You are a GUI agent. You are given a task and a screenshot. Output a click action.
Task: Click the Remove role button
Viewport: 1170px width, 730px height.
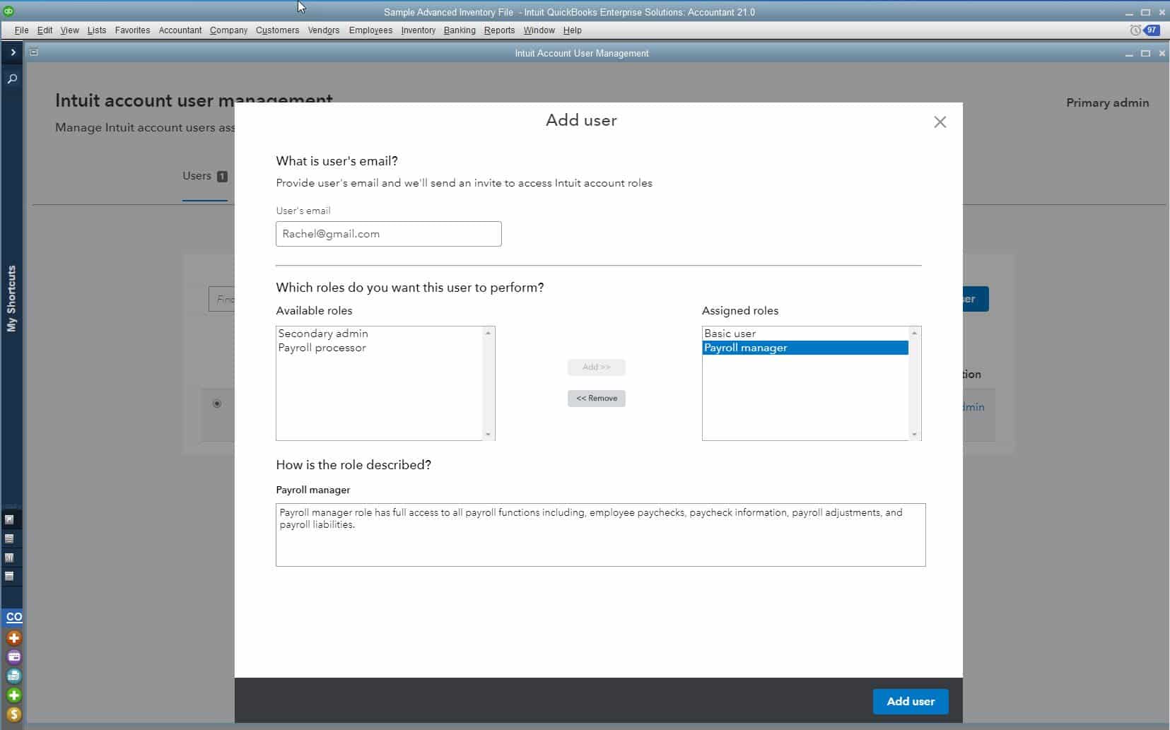(597, 399)
